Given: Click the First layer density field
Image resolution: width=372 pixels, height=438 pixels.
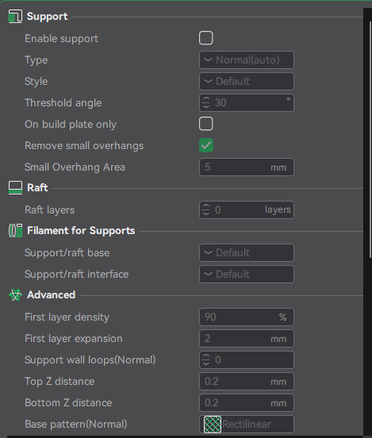Looking at the screenshot, I should [247, 317].
